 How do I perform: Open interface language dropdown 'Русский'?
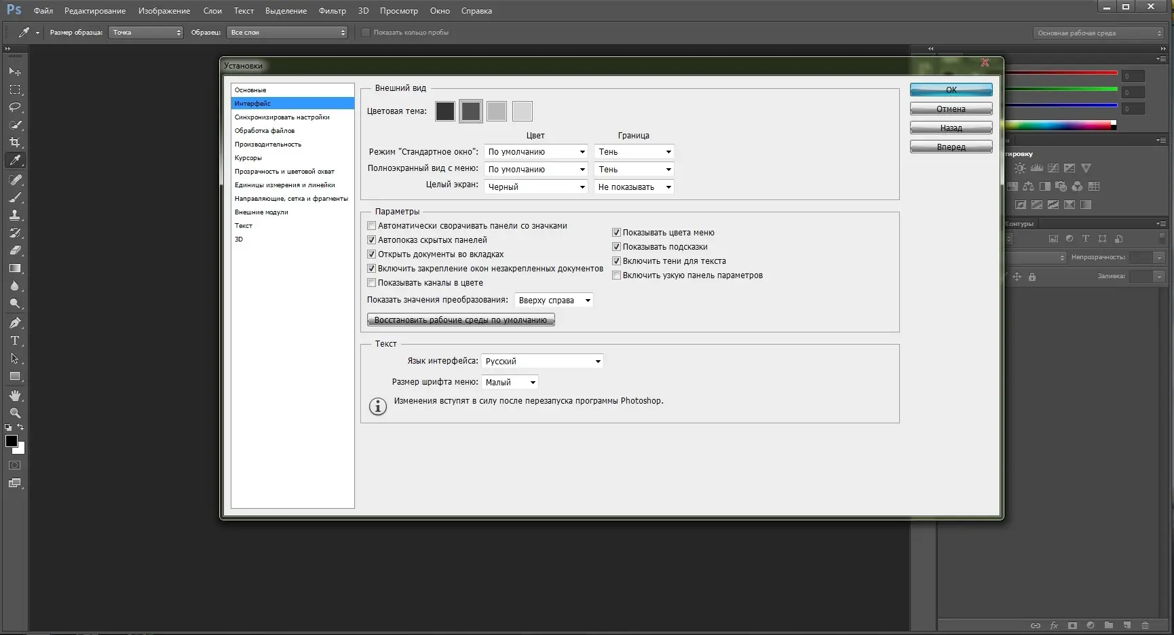(x=542, y=362)
